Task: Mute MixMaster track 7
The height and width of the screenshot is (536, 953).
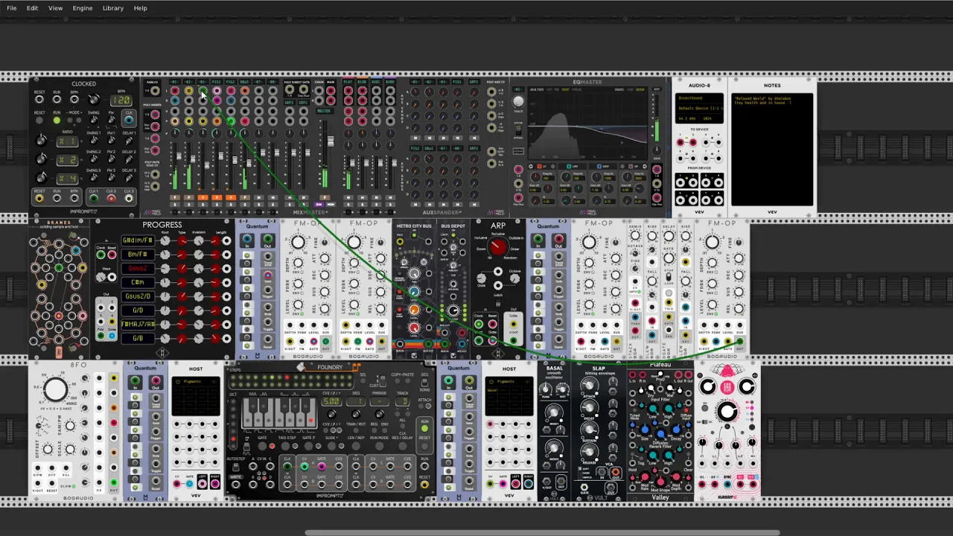Action: pyautogui.click(x=259, y=197)
